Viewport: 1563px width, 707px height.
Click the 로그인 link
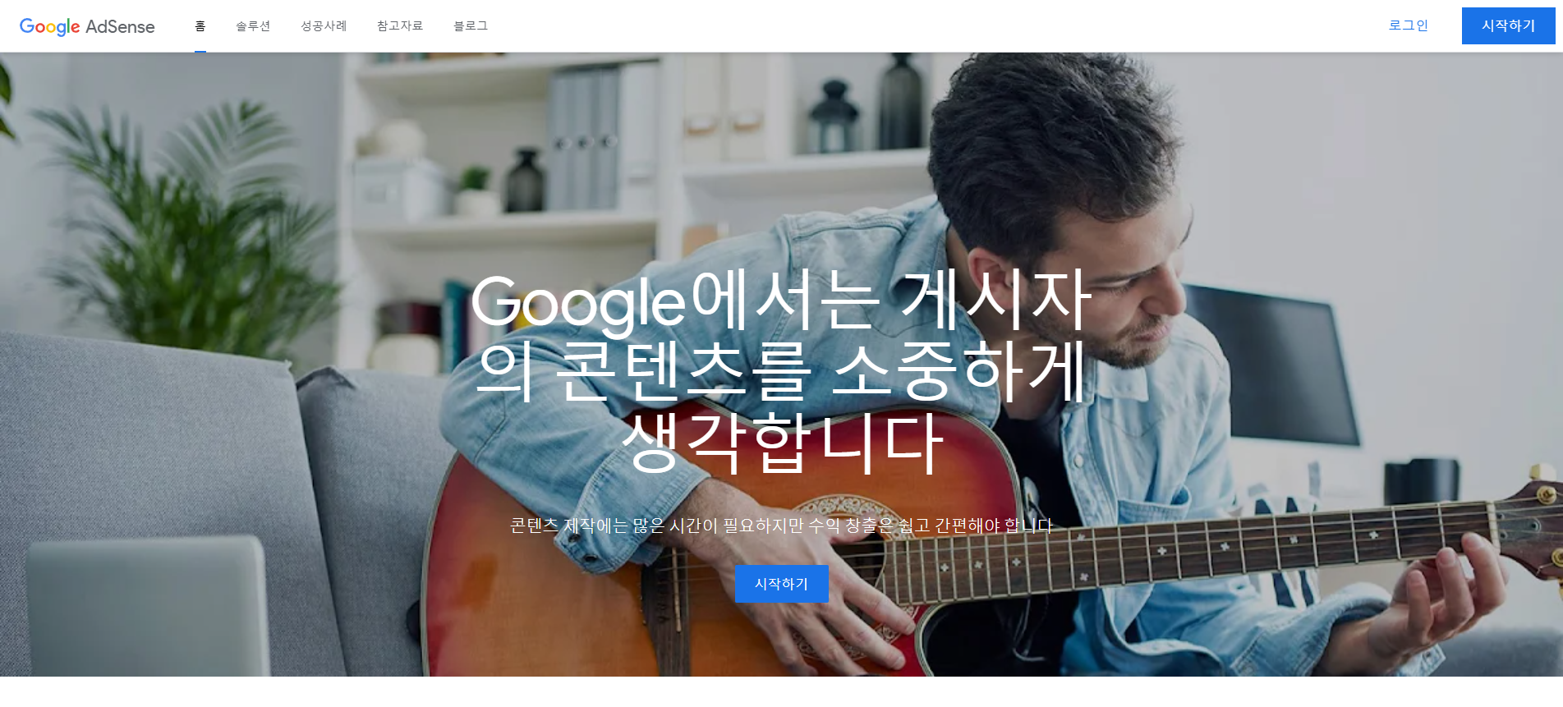(x=1409, y=25)
